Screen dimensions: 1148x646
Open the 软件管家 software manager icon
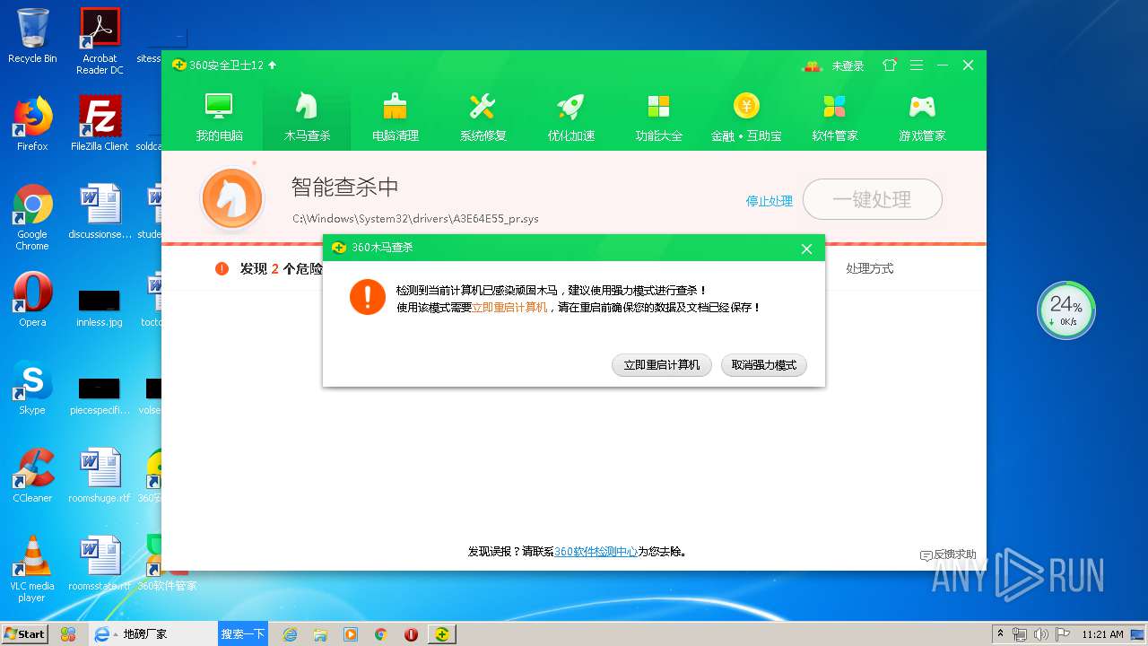point(834,118)
